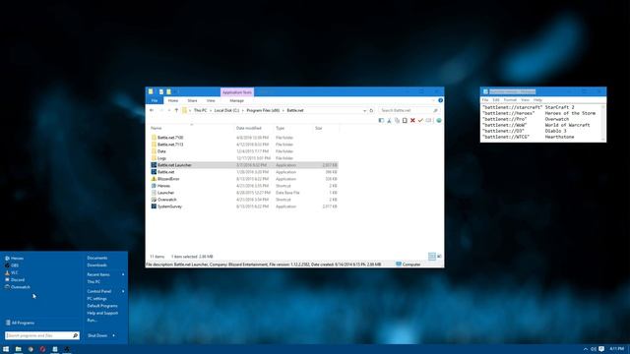Click the green checkmark icon in Explorer toolbar
630x354 pixels.
(420, 120)
